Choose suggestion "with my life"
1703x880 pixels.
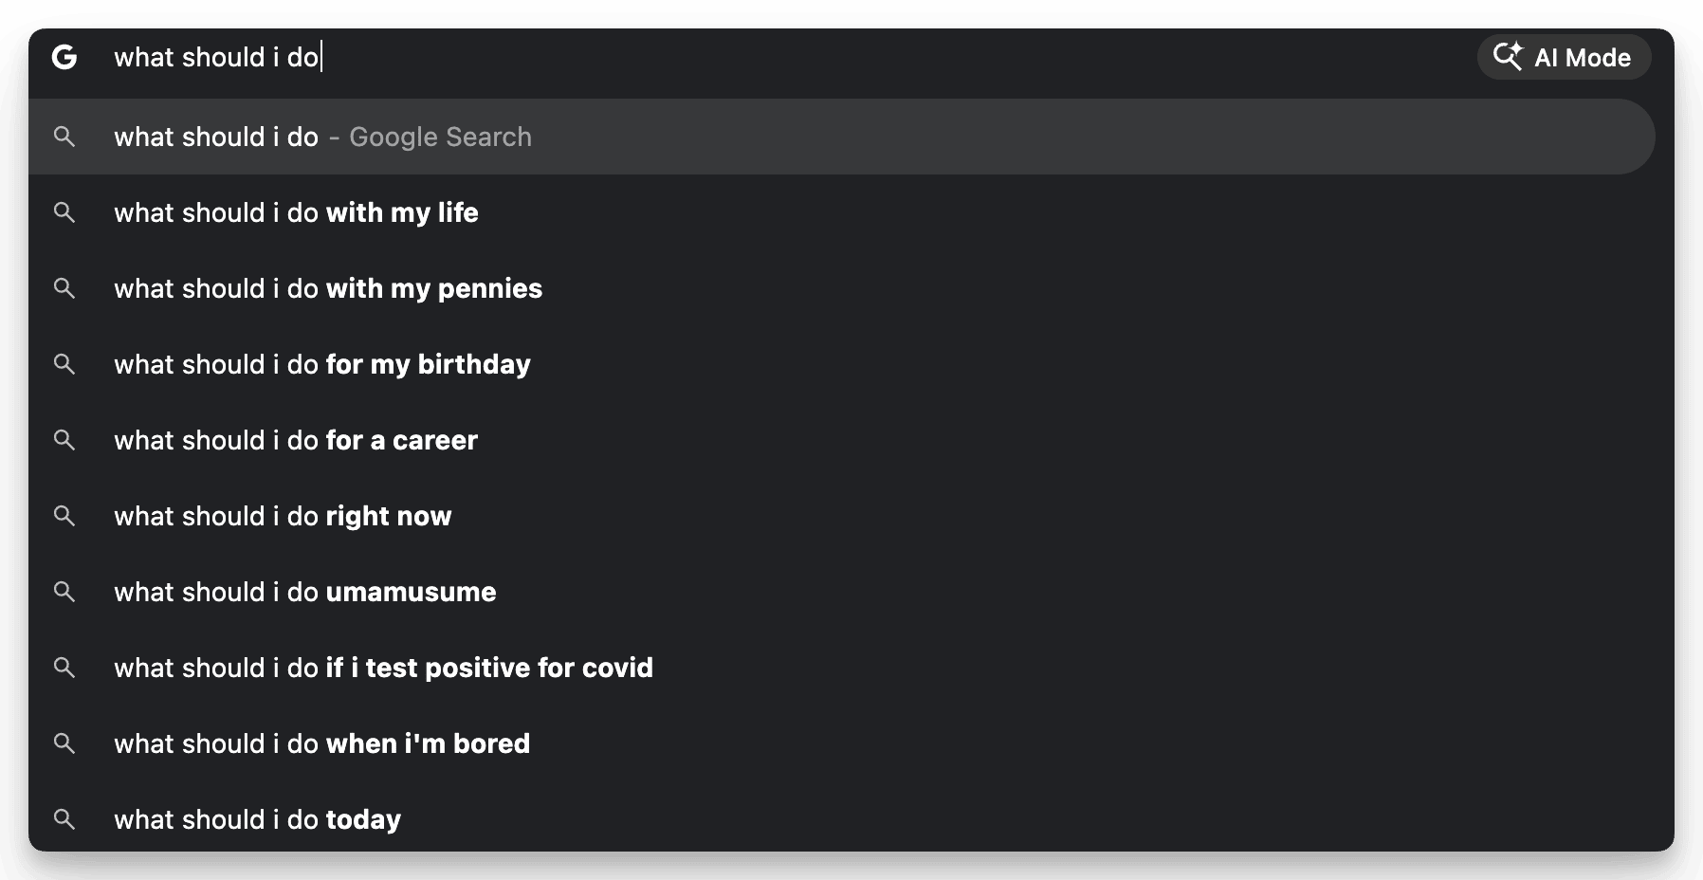click(x=296, y=213)
